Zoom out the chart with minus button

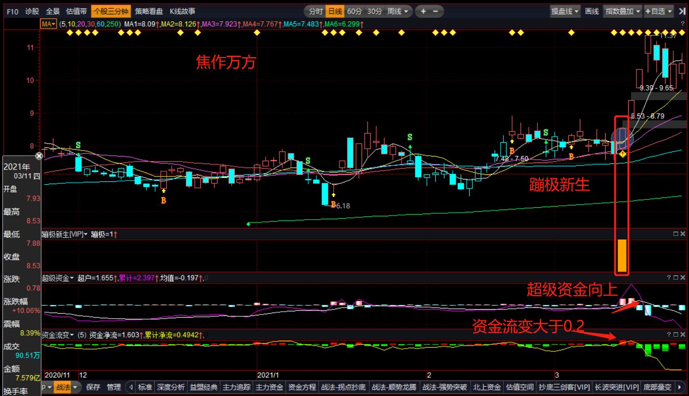click(x=435, y=11)
